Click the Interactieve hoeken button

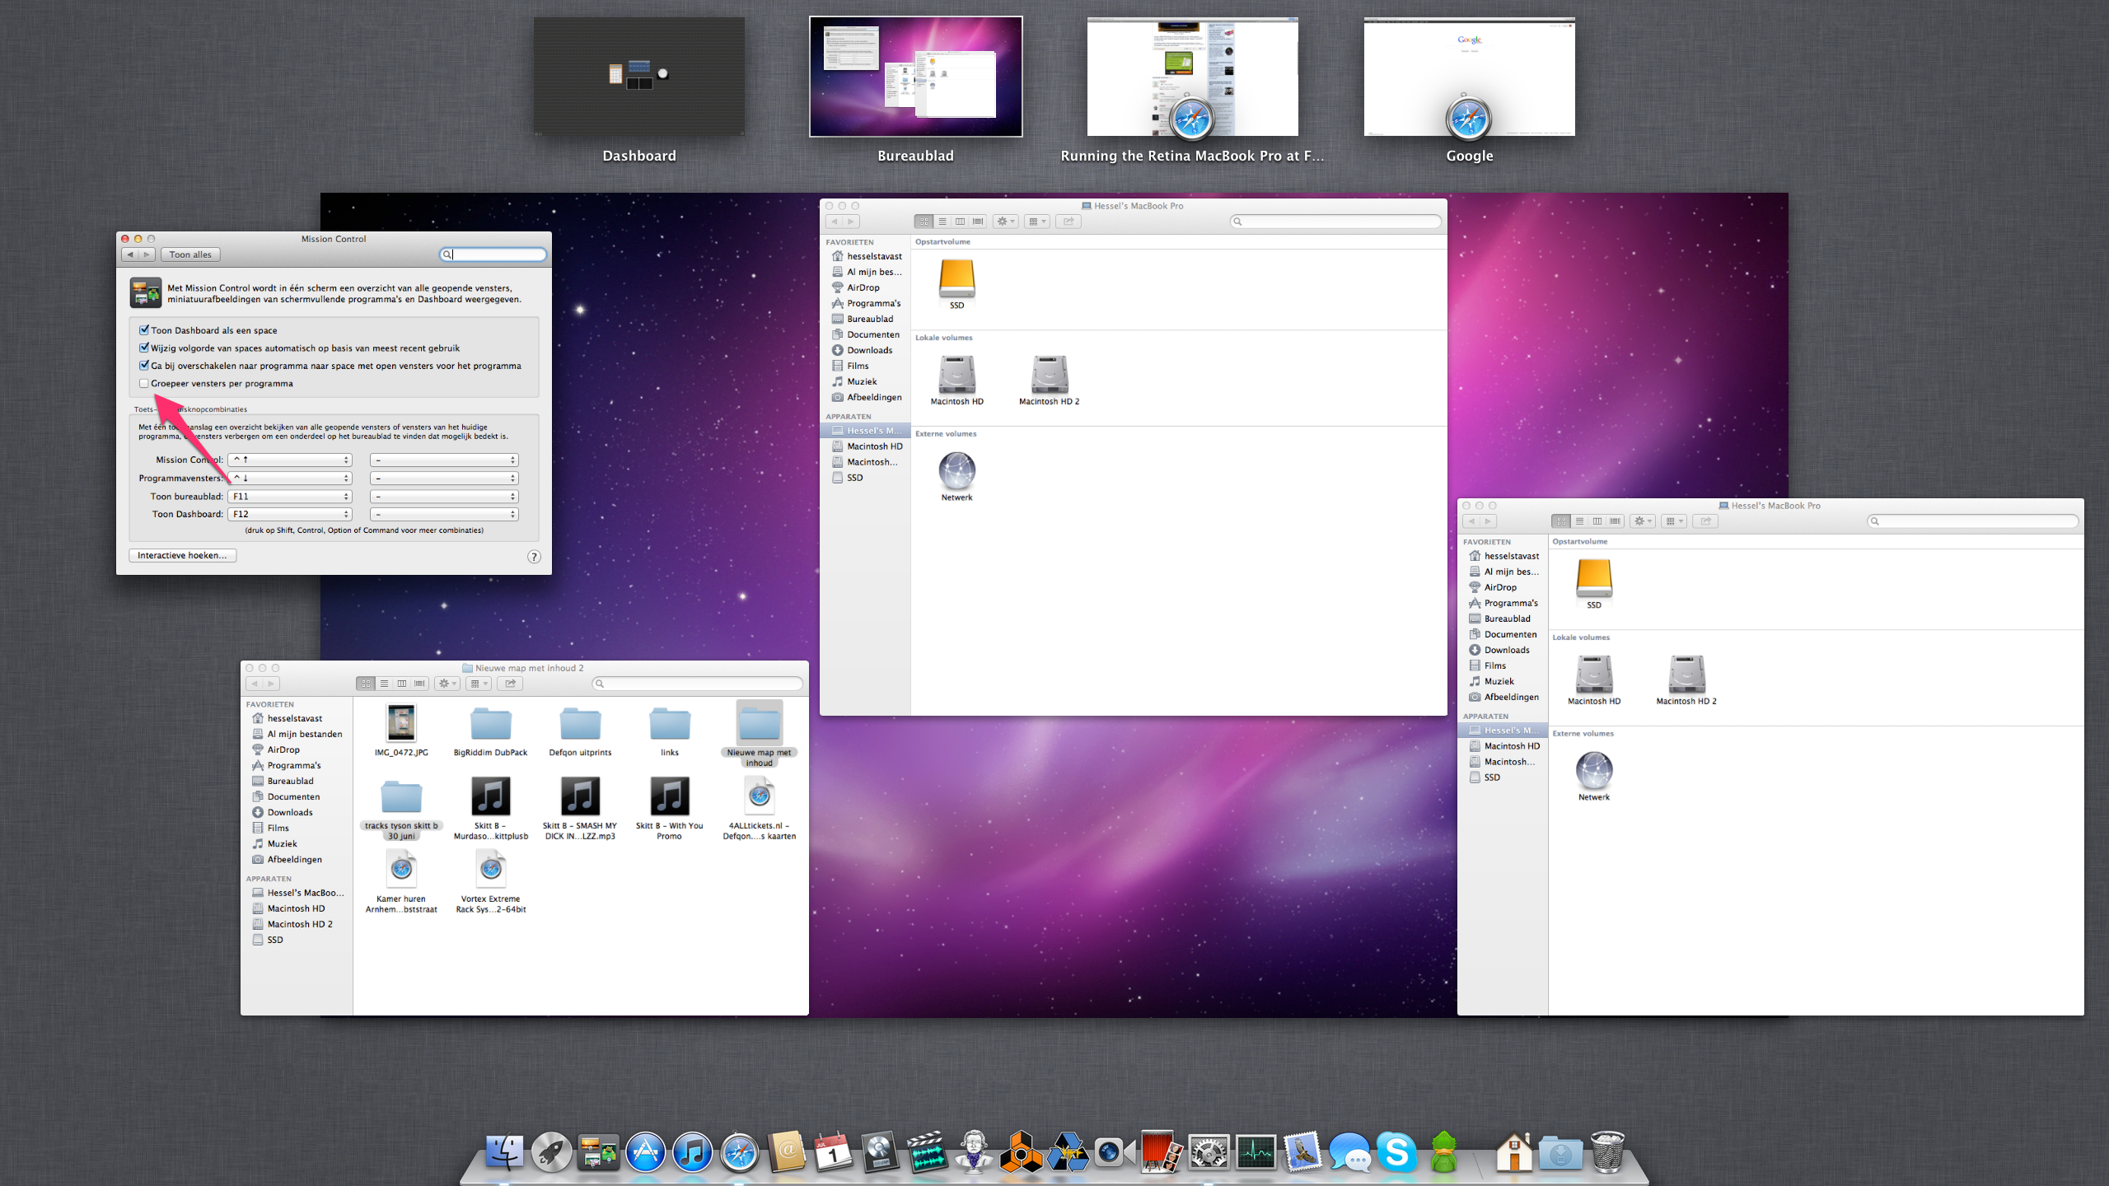point(182,556)
